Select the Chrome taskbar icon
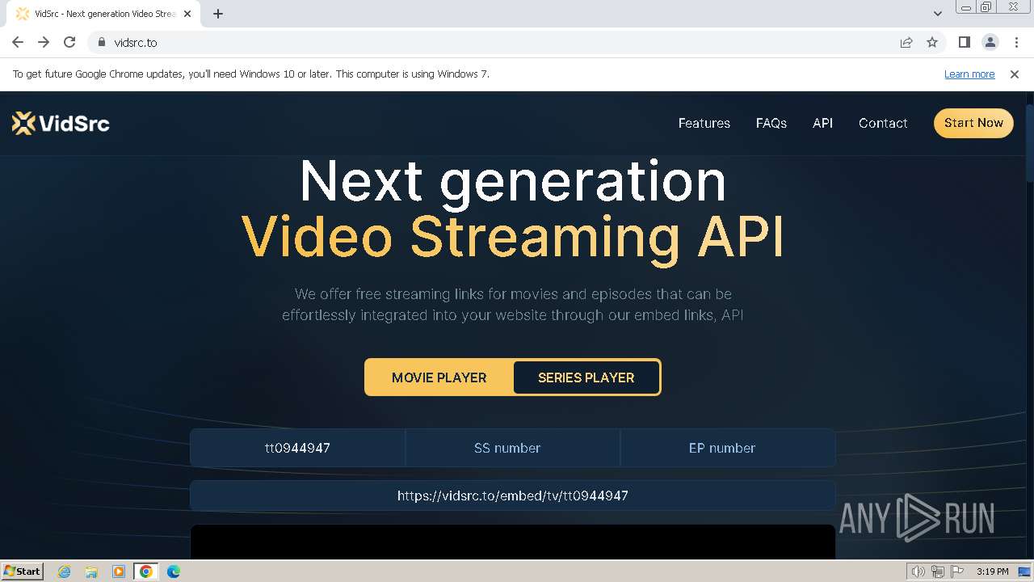Viewport: 1034px width, 582px height. point(146,571)
